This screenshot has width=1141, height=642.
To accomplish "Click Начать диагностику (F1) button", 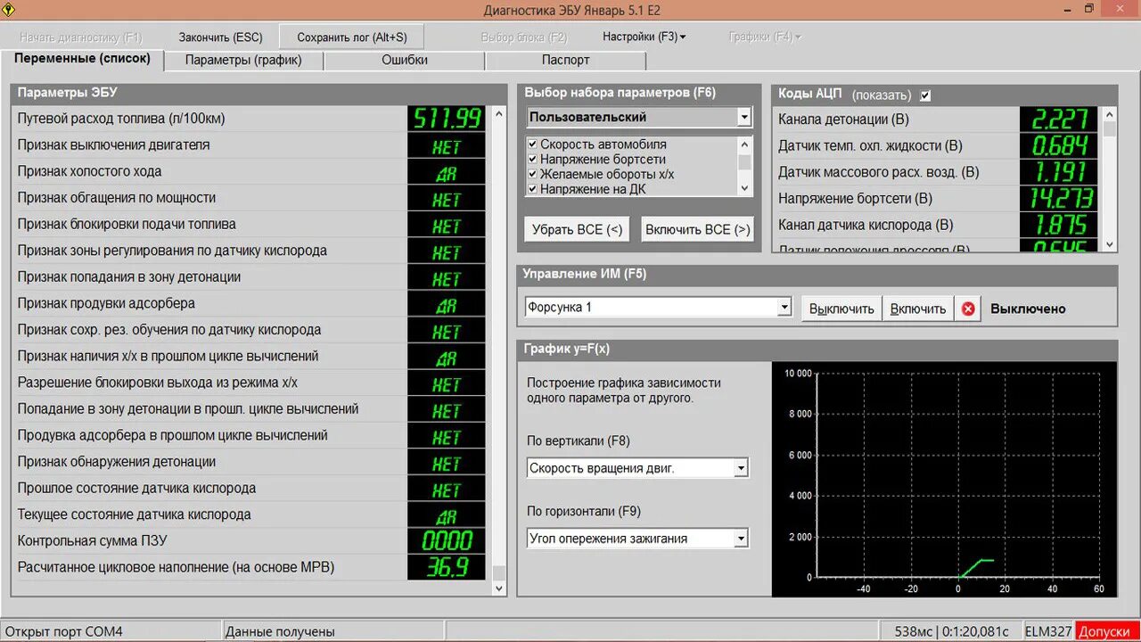I will (81, 37).
